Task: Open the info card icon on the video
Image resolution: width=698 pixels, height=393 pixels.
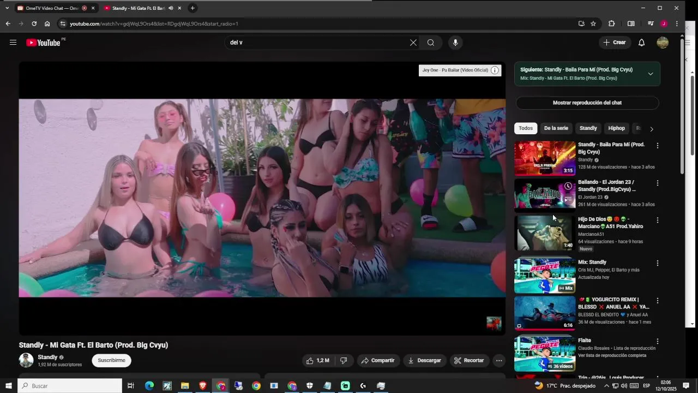Action: click(x=495, y=70)
